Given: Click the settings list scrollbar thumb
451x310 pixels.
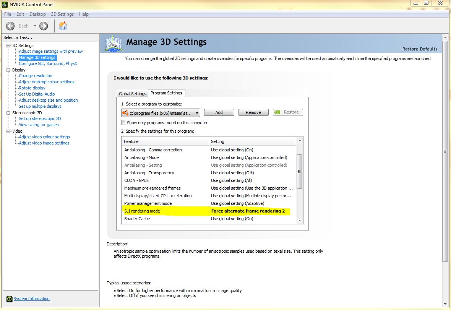Looking at the screenshot, I should 299,171.
